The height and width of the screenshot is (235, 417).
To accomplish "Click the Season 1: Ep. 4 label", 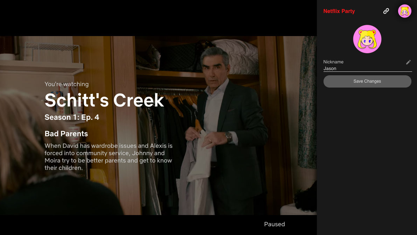I will point(72,117).
